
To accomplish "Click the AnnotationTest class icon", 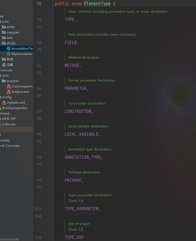I will [9, 49].
